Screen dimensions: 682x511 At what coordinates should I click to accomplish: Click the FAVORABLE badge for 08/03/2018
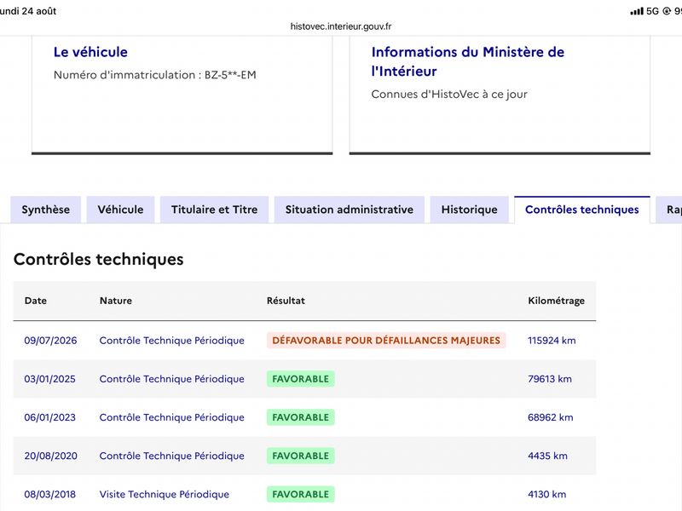pos(301,495)
